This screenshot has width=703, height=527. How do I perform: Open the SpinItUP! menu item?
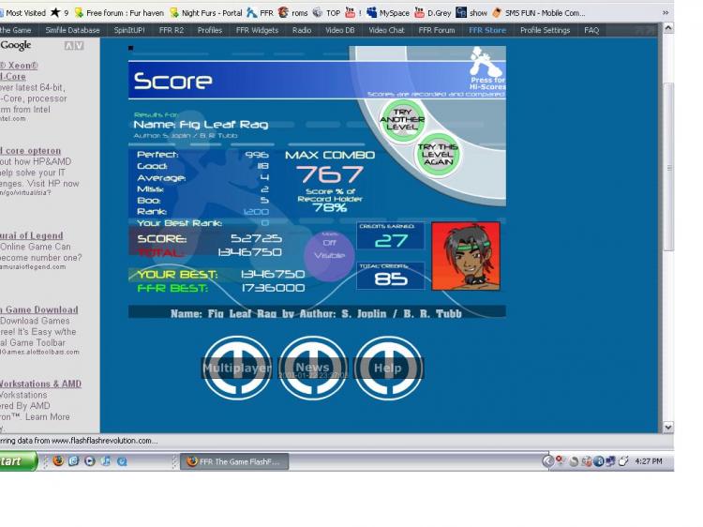point(129,30)
